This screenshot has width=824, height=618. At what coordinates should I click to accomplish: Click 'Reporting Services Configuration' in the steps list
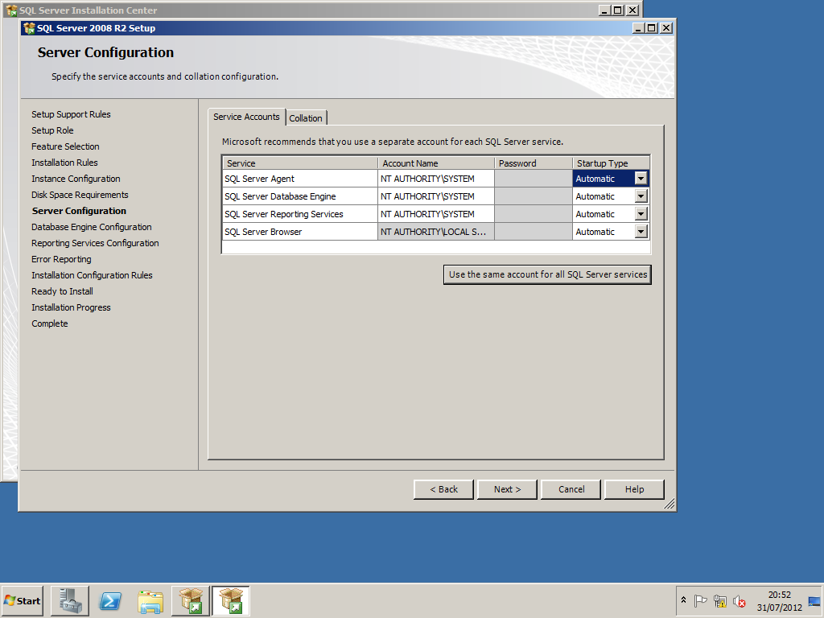click(x=95, y=243)
